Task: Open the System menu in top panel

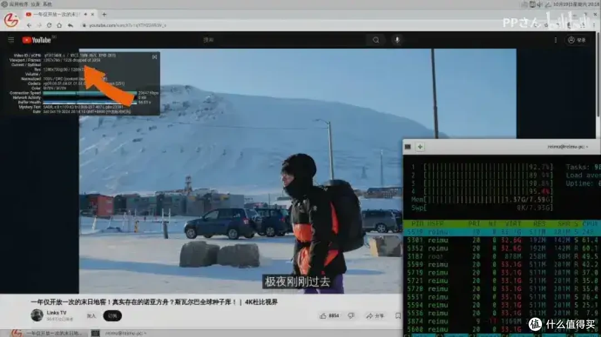Action: [x=47, y=4]
